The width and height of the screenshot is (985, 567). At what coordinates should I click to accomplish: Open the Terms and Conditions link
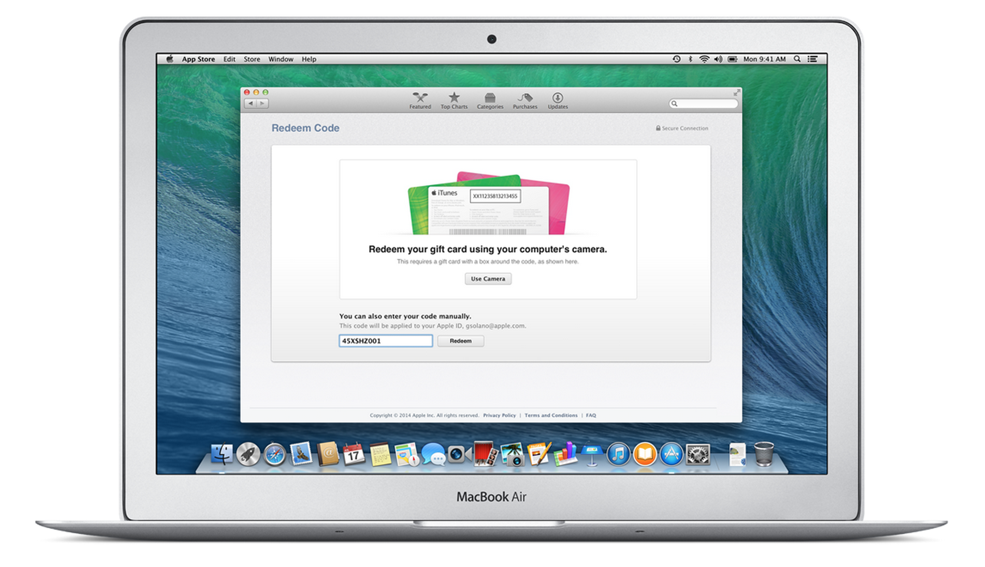coord(551,415)
